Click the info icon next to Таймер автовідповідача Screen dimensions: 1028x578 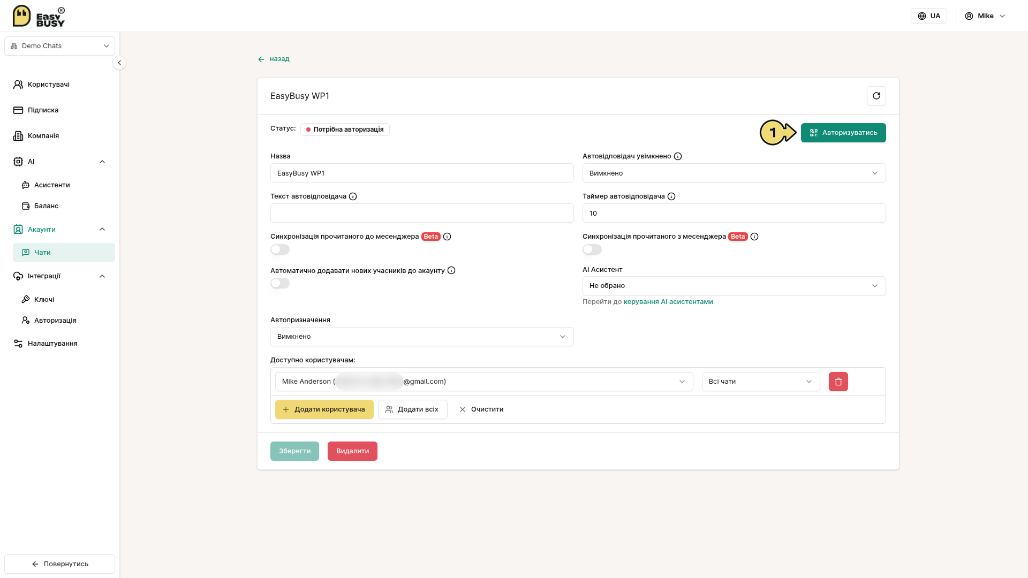pyautogui.click(x=671, y=196)
